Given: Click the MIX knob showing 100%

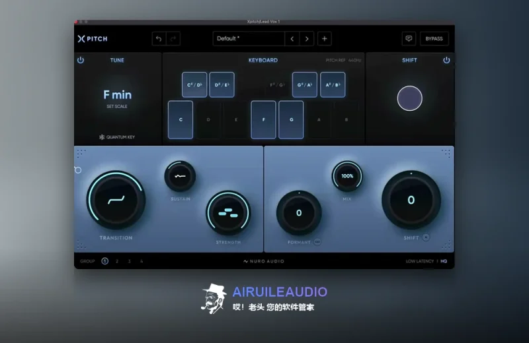Looking at the screenshot, I should pos(347,176).
